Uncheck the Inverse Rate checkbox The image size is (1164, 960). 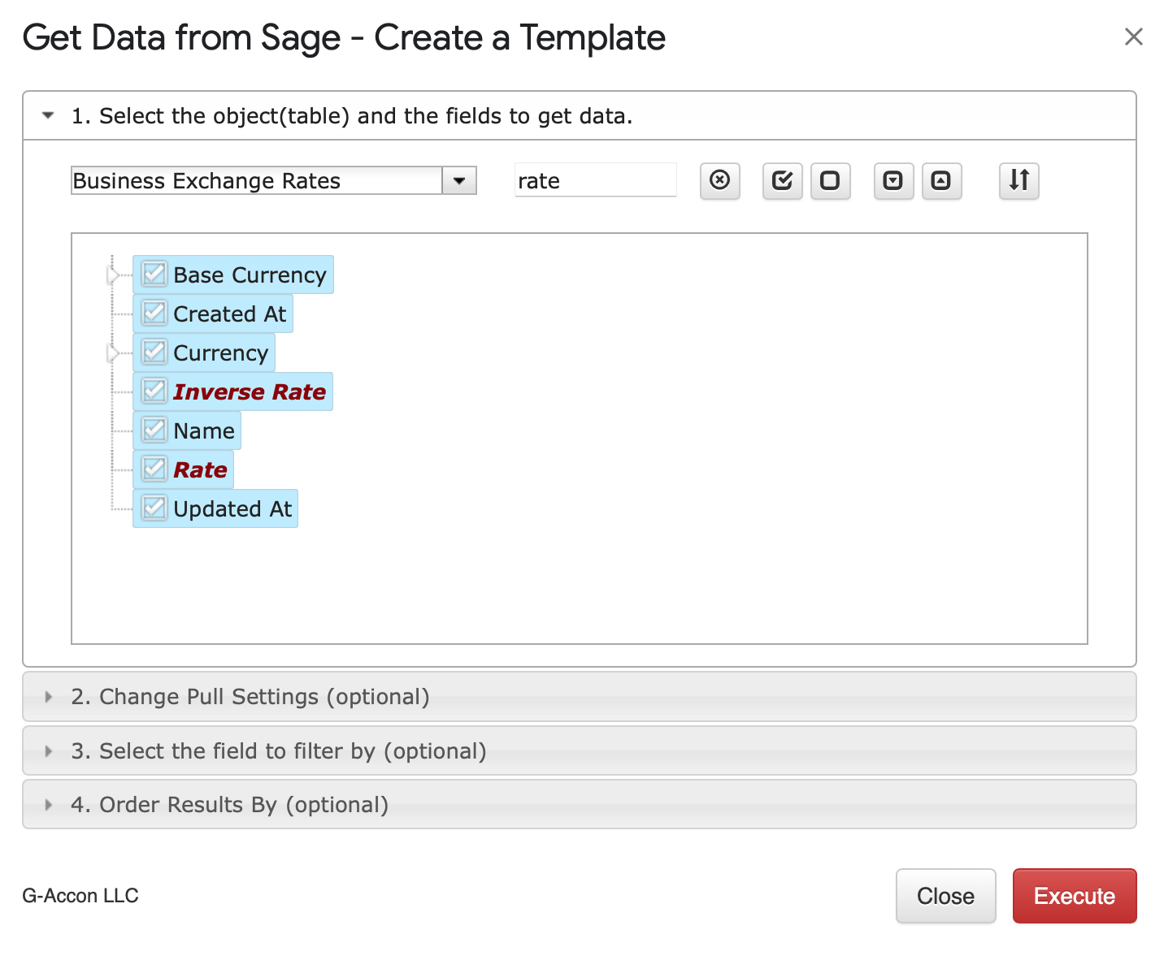[154, 391]
